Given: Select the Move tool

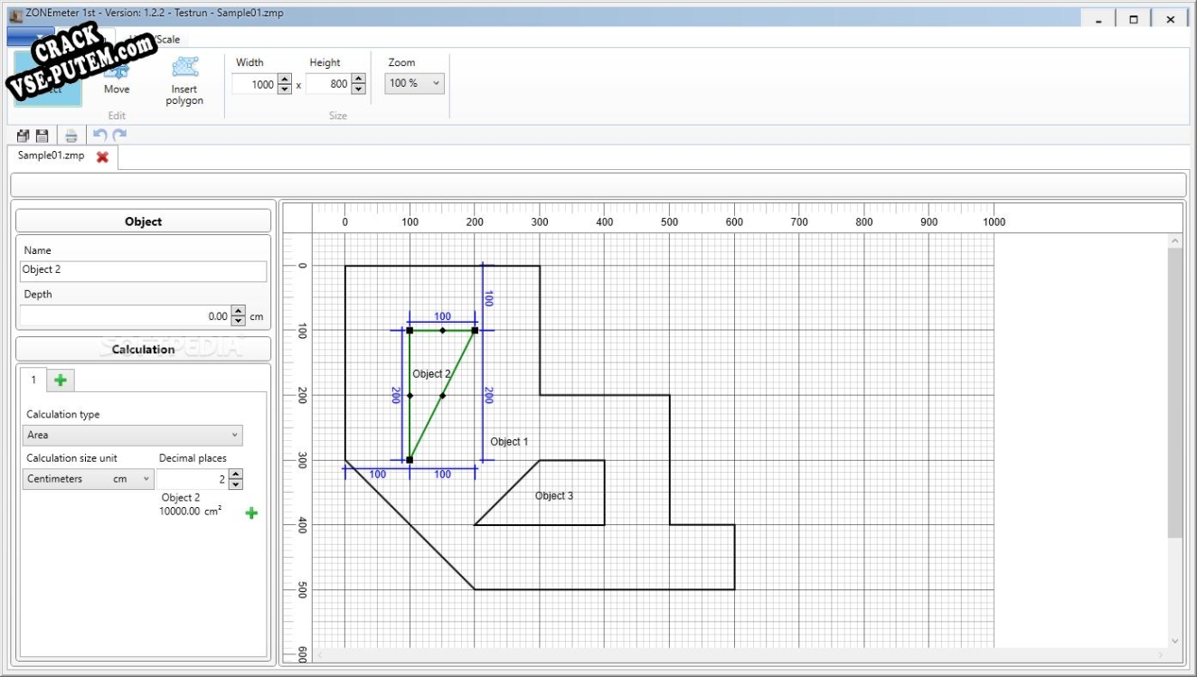Looking at the screenshot, I should (x=117, y=80).
